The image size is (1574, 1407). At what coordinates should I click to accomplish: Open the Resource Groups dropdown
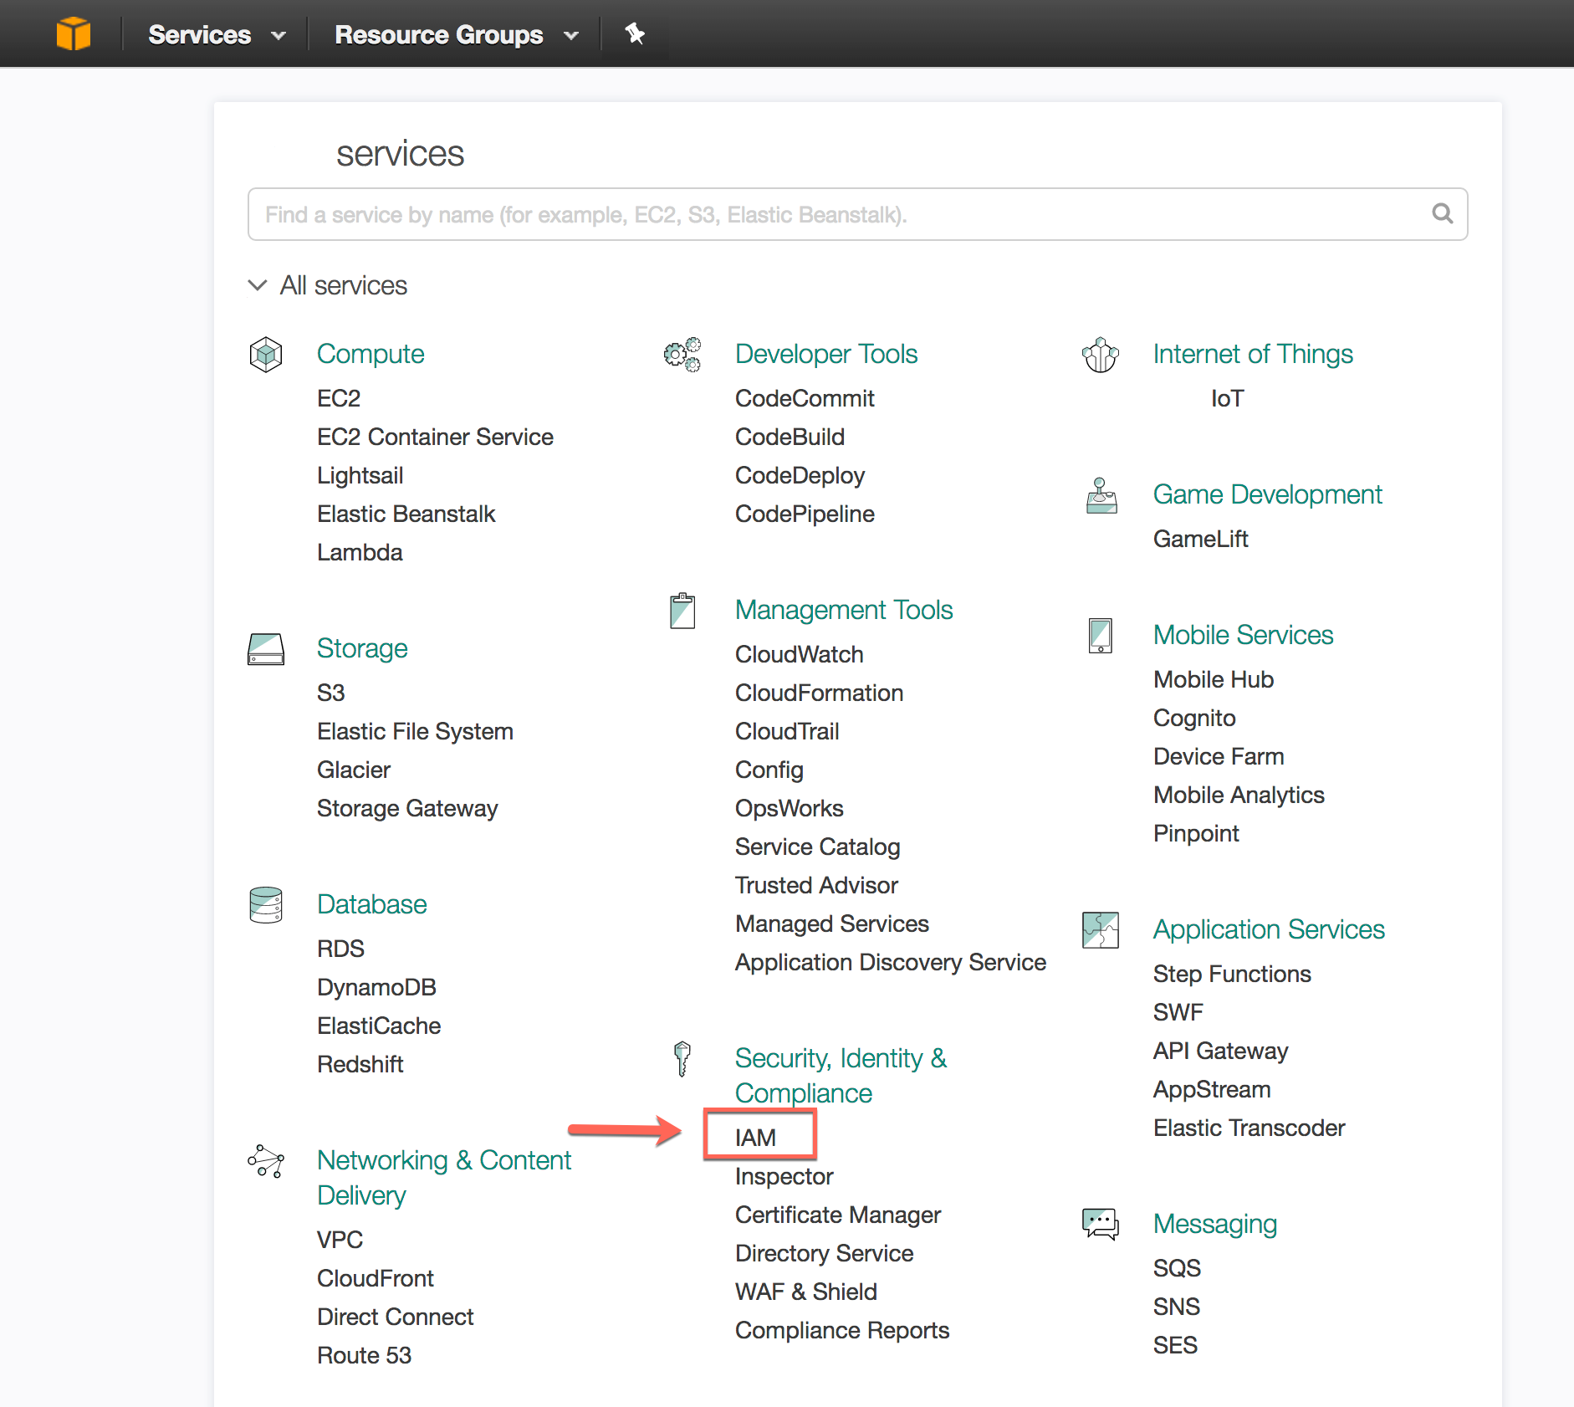click(456, 34)
